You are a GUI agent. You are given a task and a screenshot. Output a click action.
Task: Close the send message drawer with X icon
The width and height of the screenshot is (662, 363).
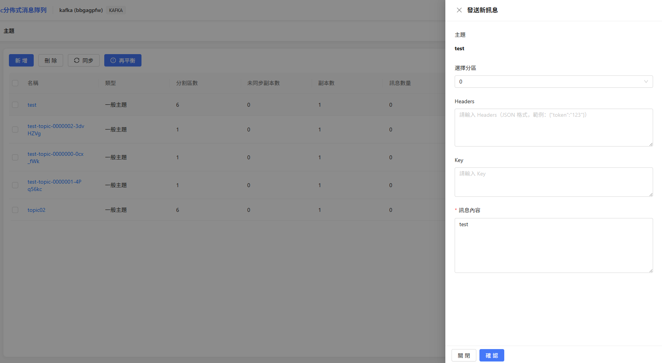(x=459, y=10)
